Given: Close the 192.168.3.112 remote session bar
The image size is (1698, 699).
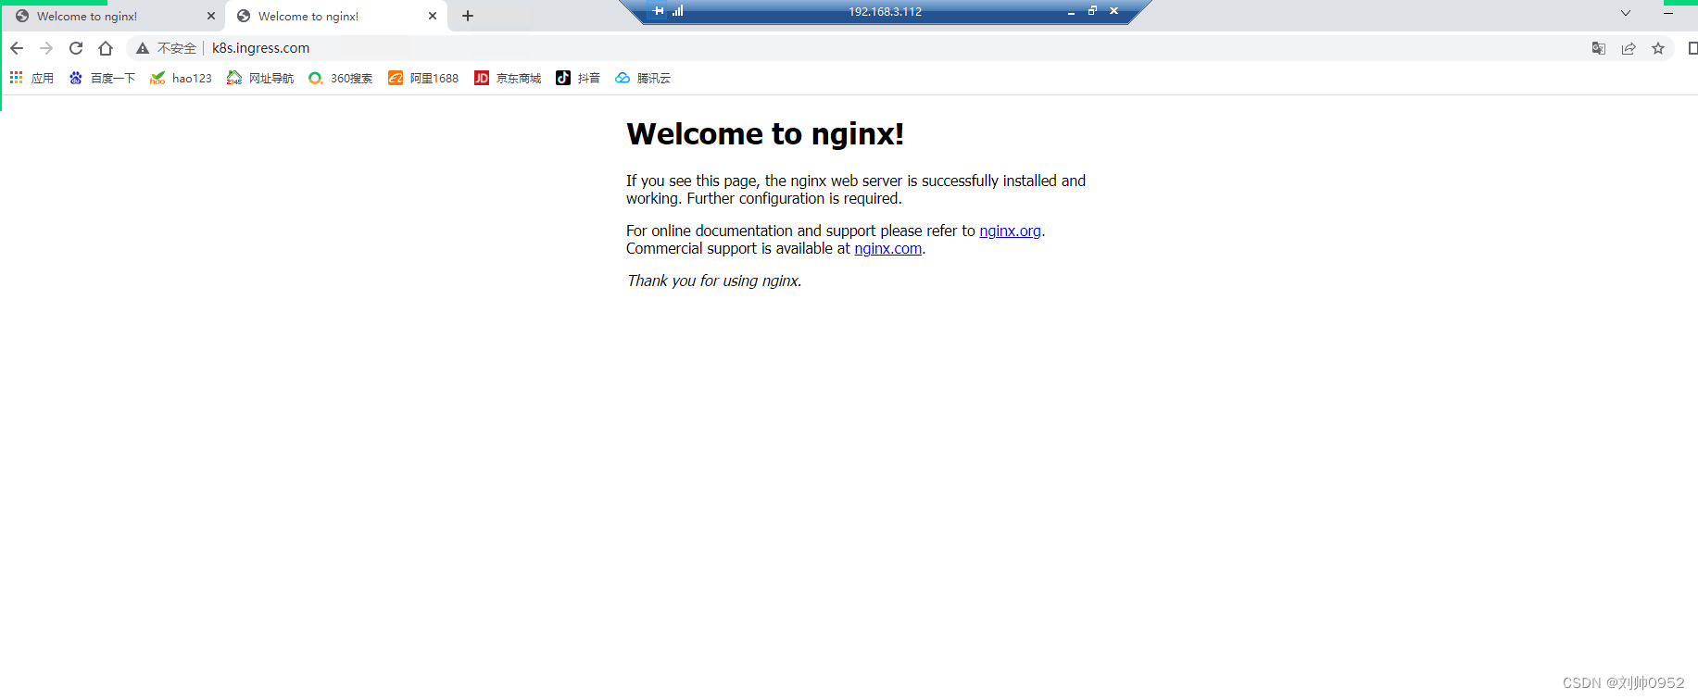Looking at the screenshot, I should point(1113,11).
